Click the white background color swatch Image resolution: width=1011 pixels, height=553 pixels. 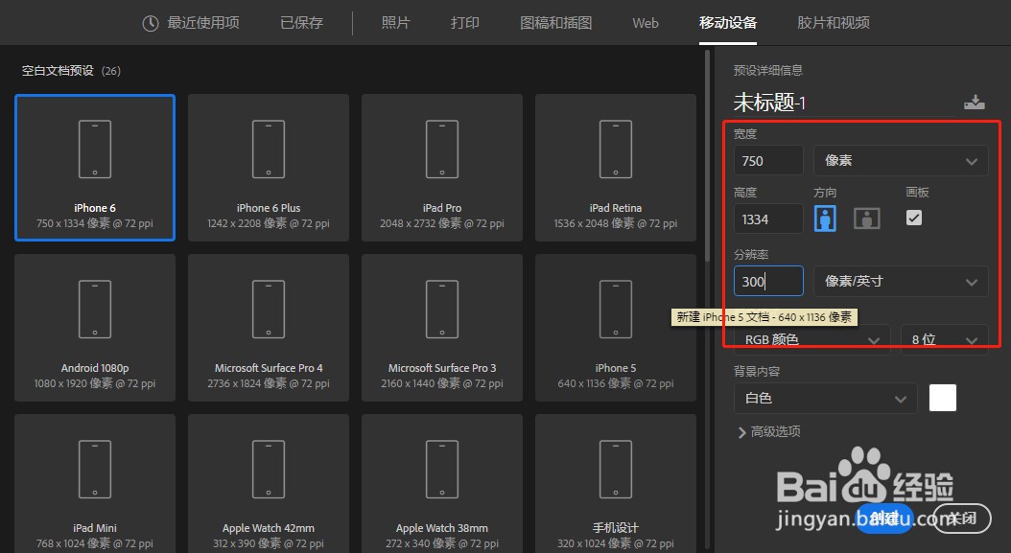(x=943, y=398)
